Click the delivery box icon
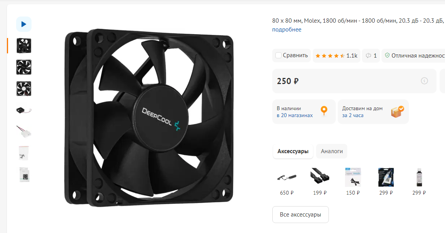445x233 pixels. pos(397,112)
